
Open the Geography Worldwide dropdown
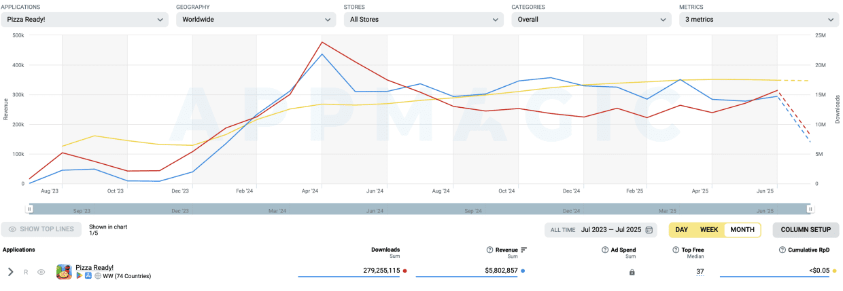coord(252,20)
